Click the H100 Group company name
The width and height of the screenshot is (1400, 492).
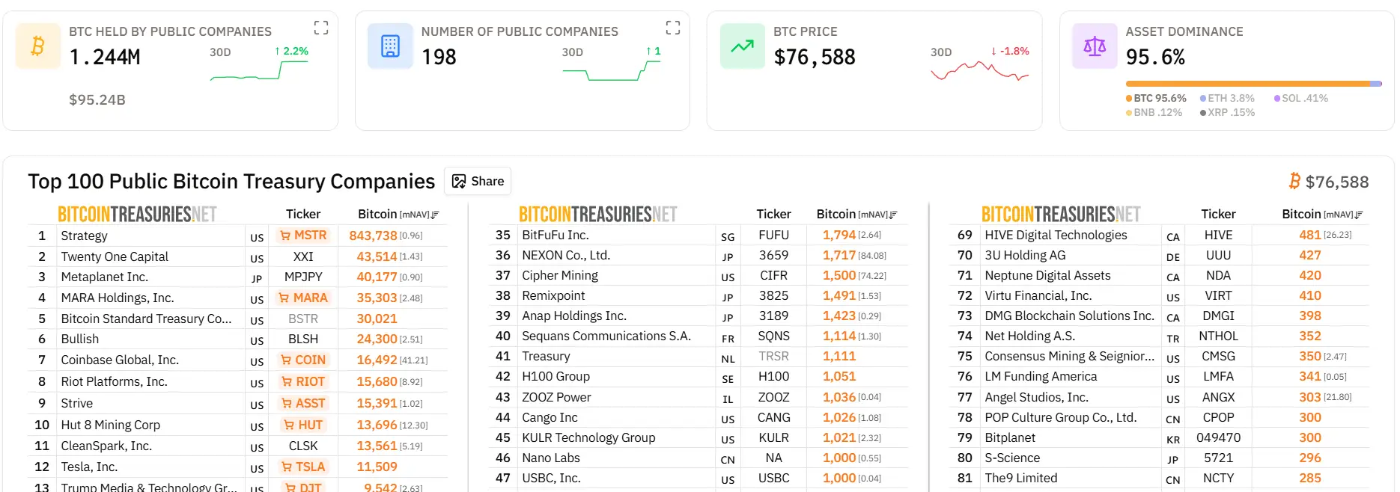click(556, 376)
